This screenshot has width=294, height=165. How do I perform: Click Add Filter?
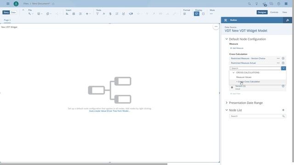[x=235, y=93]
